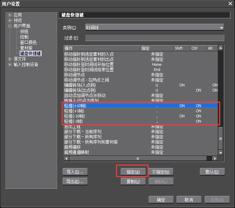The height and width of the screenshot is (208, 235).
Task: Click the 默认(D) button
Action: click(x=212, y=172)
